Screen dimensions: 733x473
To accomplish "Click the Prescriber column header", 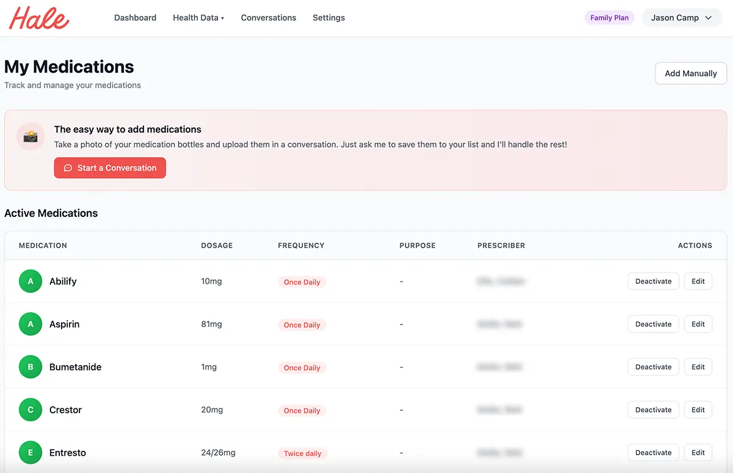I will click(501, 245).
